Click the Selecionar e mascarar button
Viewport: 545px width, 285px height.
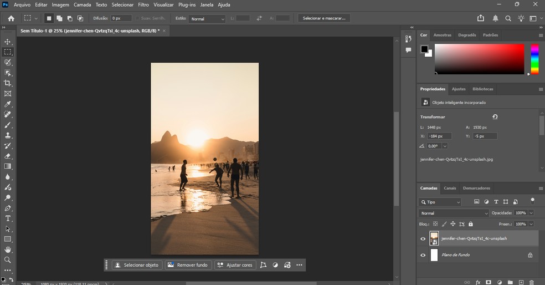pos(324,18)
